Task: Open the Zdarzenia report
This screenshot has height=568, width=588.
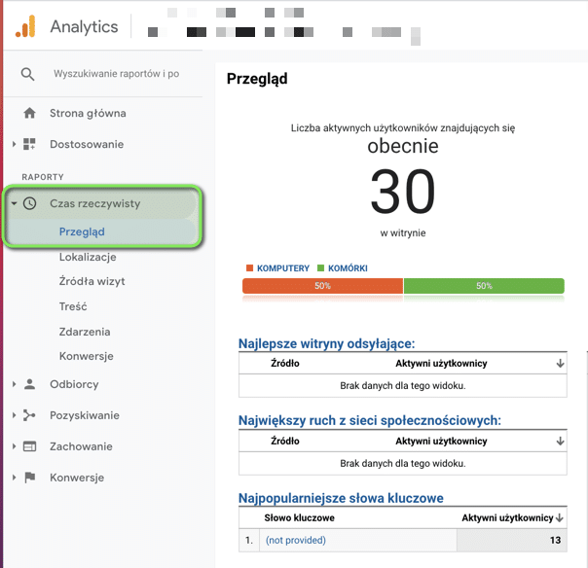Action: (85, 332)
